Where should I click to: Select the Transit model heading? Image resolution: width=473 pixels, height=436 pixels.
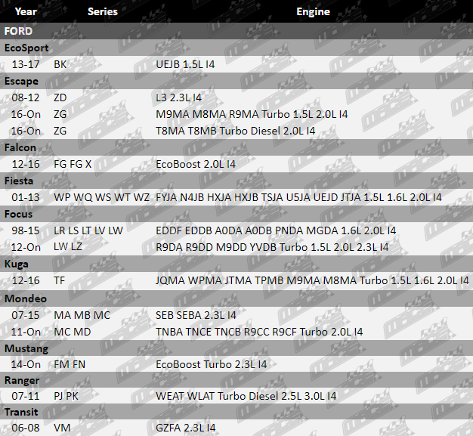click(x=23, y=412)
